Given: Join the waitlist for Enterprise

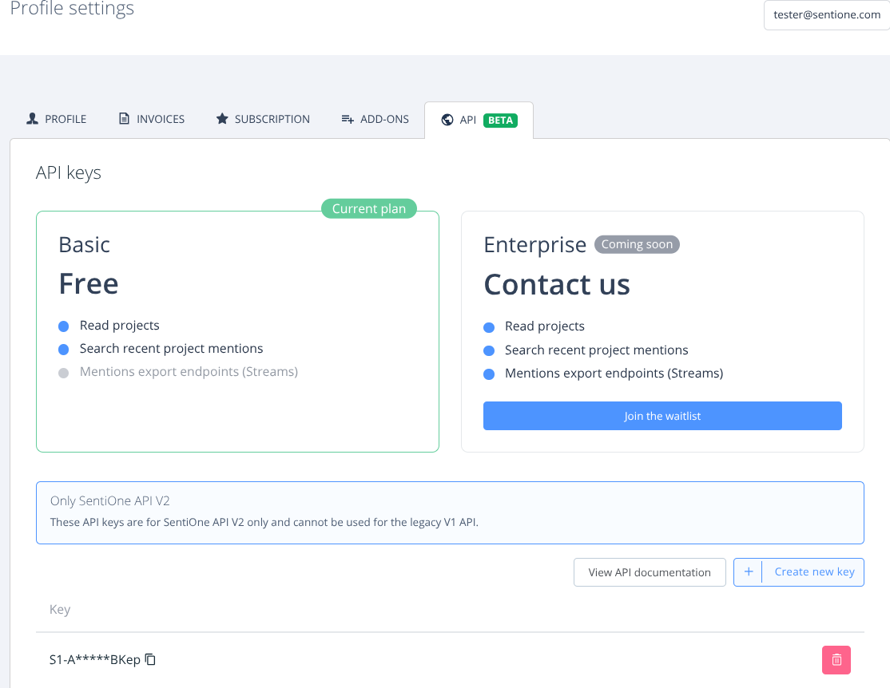Looking at the screenshot, I should (662, 416).
